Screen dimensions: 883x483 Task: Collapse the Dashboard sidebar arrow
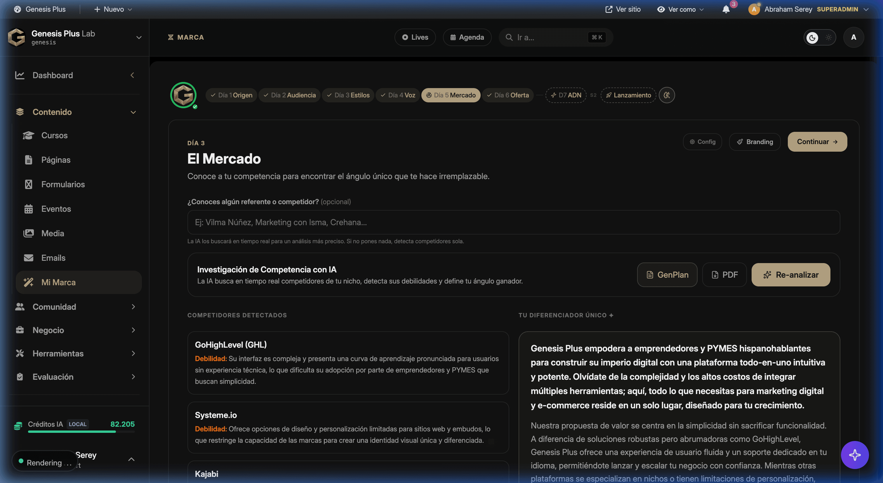pos(132,75)
